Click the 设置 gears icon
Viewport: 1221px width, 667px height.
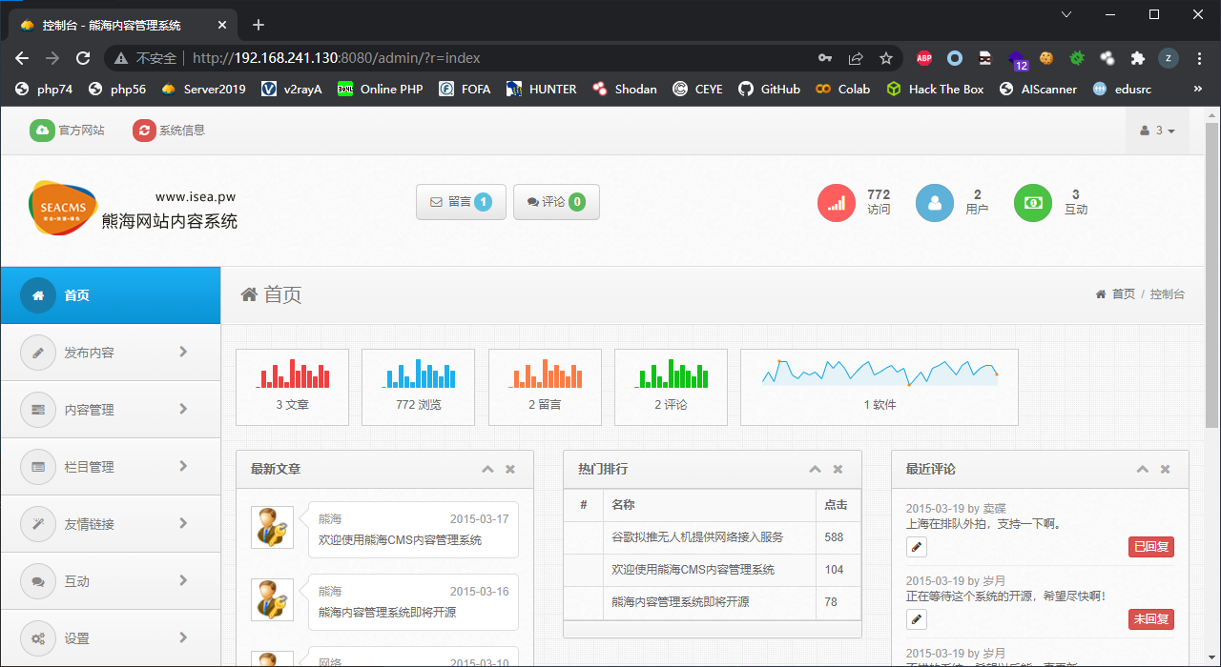(x=38, y=638)
